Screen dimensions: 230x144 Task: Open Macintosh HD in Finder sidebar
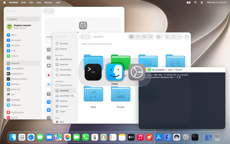(x=65, y=96)
